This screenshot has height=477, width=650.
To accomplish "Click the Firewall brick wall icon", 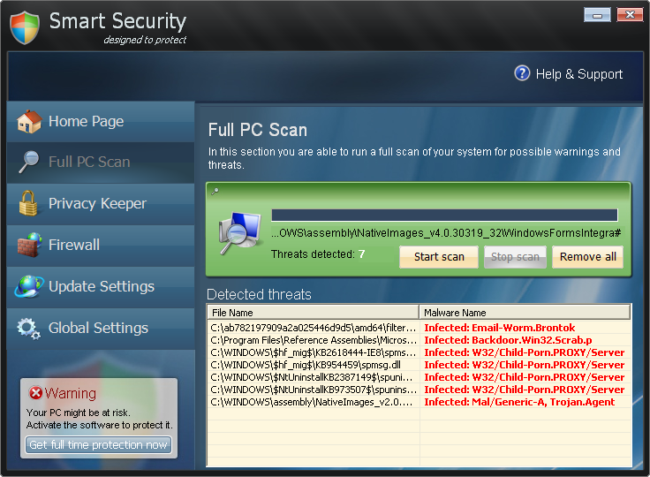I will pyautogui.click(x=29, y=245).
